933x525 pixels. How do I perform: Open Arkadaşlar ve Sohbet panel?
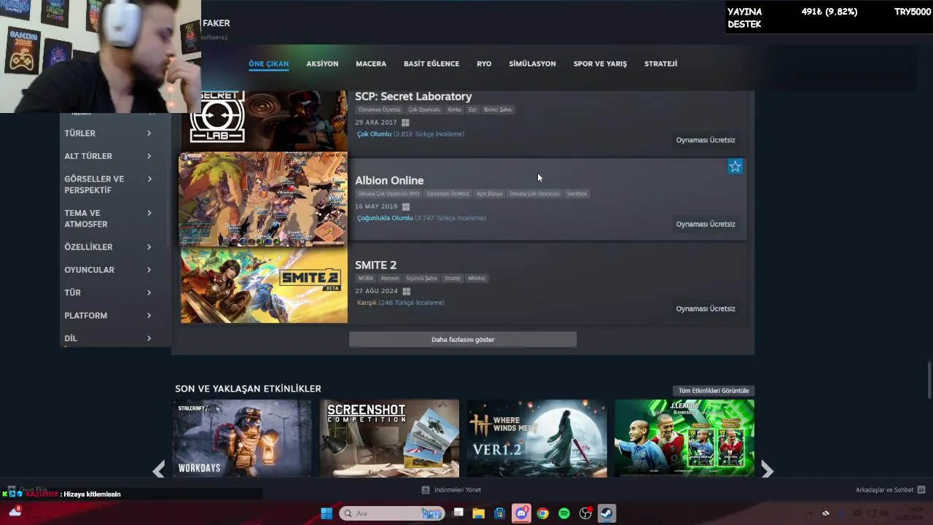pyautogui.click(x=884, y=490)
